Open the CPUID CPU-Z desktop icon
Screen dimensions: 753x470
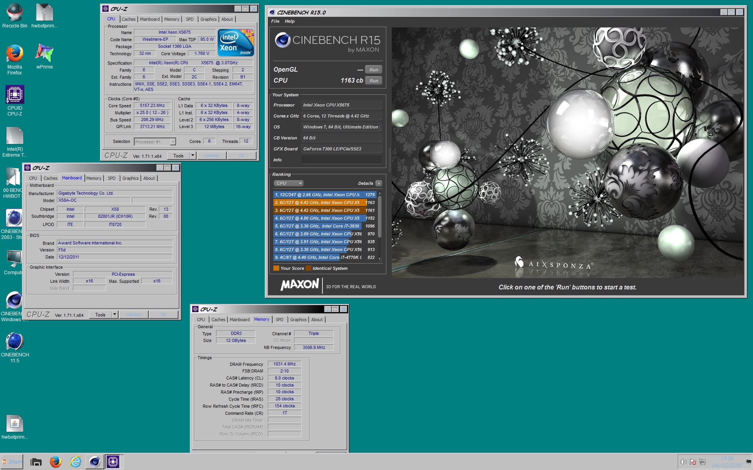(15, 101)
